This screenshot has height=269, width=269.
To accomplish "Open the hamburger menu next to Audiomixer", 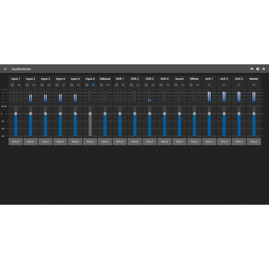I will pyautogui.click(x=5, y=69).
